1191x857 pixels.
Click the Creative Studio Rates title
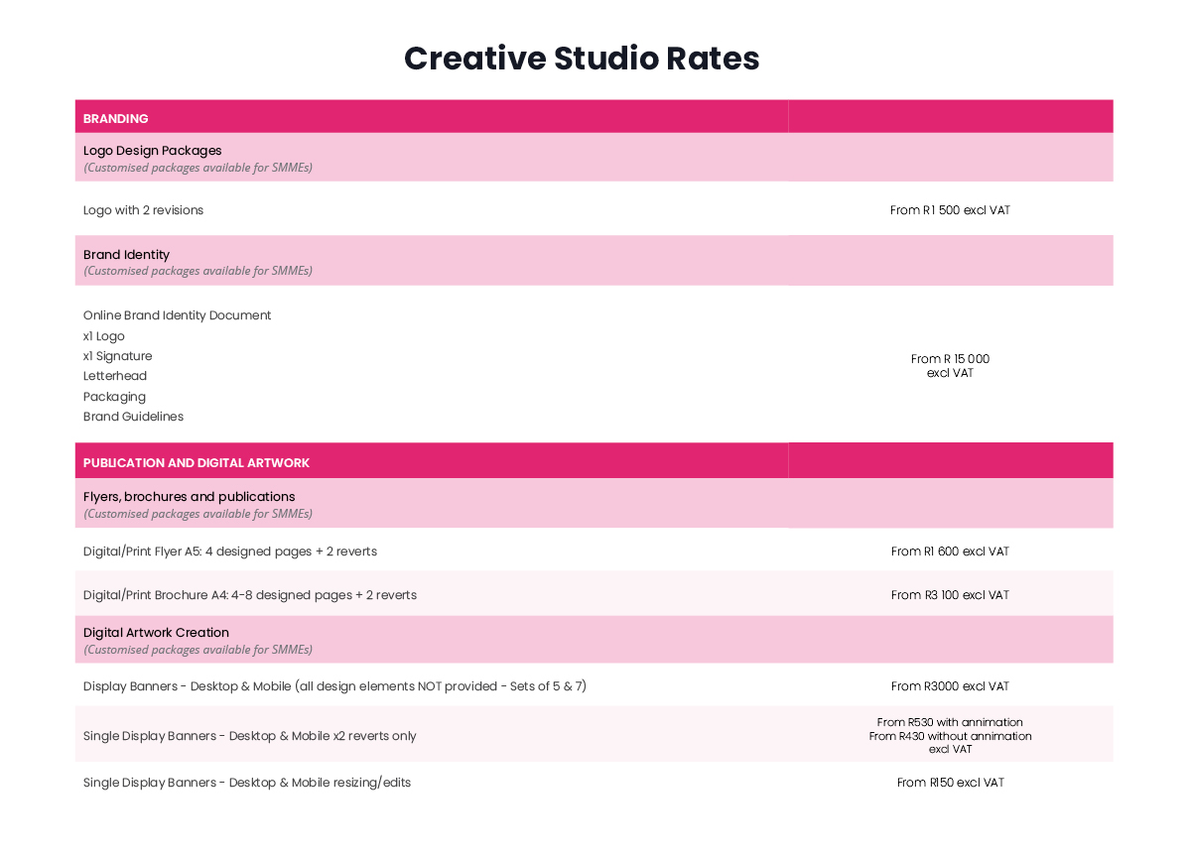582,59
